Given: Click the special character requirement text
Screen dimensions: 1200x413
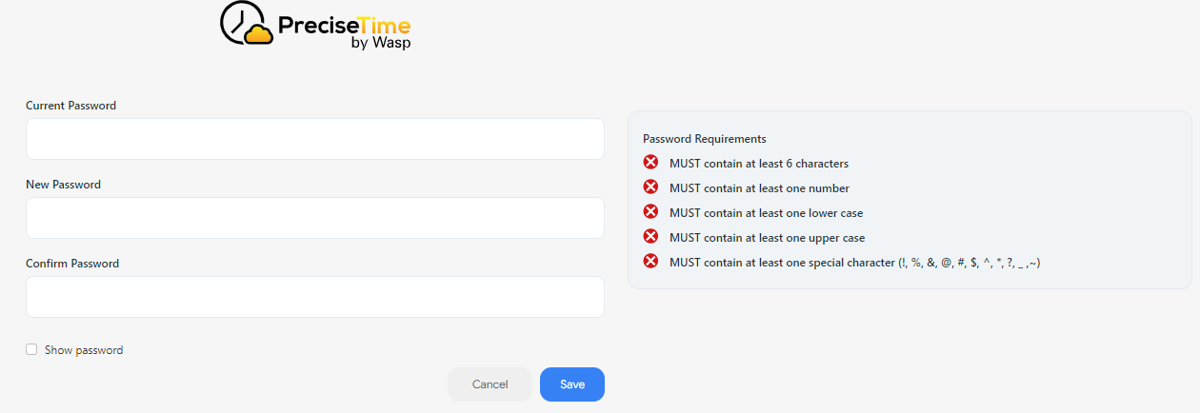Looking at the screenshot, I should [x=854, y=263].
